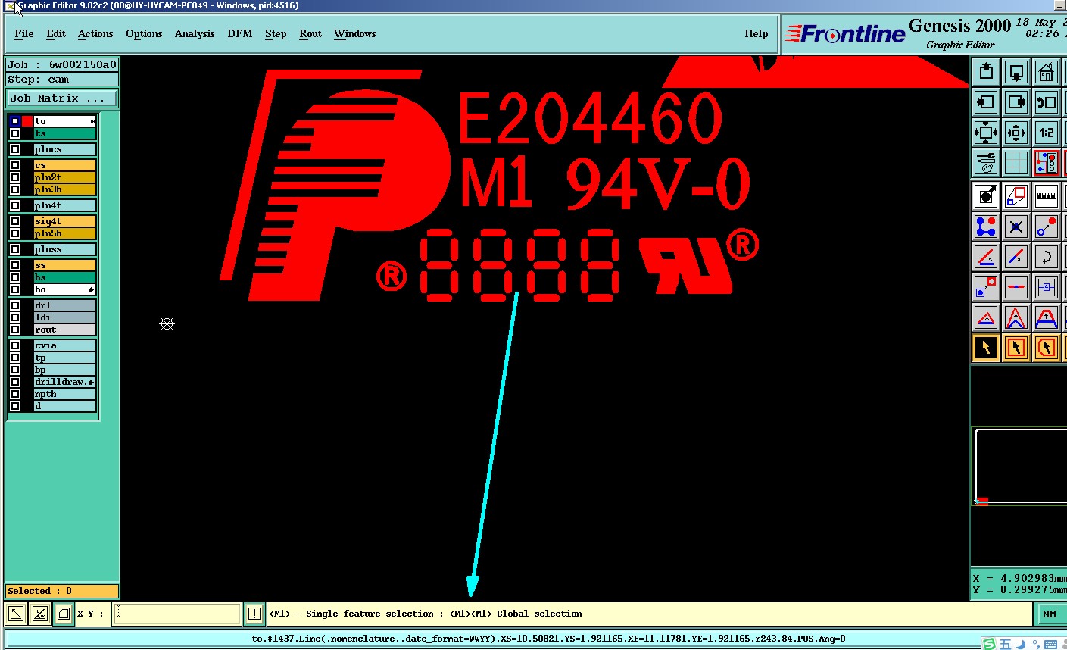Click the exclamation mark button beside XY field
Viewport: 1067px width, 650px height.
coord(254,614)
